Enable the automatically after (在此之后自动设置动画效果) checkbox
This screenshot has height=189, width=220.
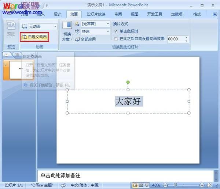point(116,39)
